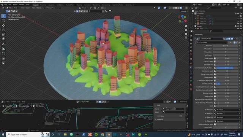Click the pan view hand icon

[x=186, y=30]
